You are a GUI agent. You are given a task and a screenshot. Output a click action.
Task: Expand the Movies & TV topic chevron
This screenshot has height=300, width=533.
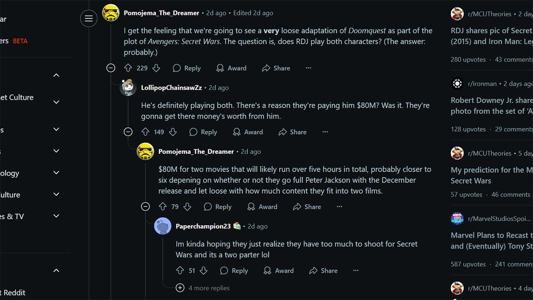click(56, 216)
